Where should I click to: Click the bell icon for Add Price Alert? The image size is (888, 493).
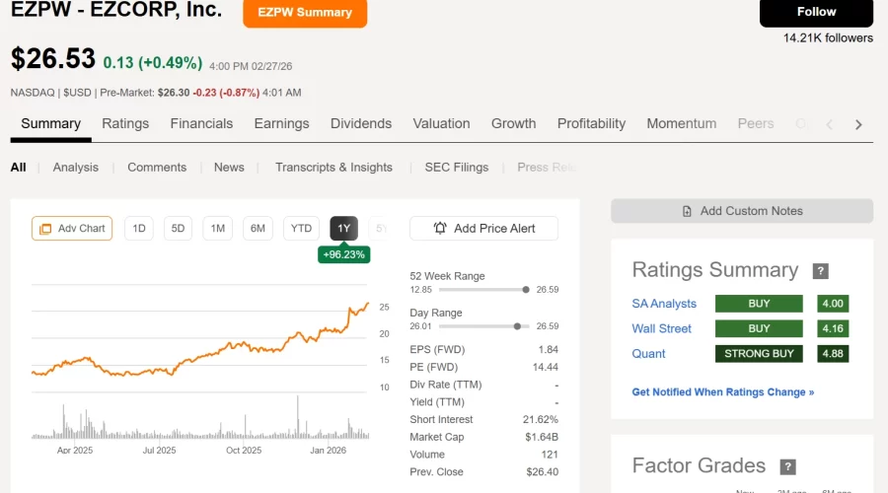pyautogui.click(x=440, y=229)
